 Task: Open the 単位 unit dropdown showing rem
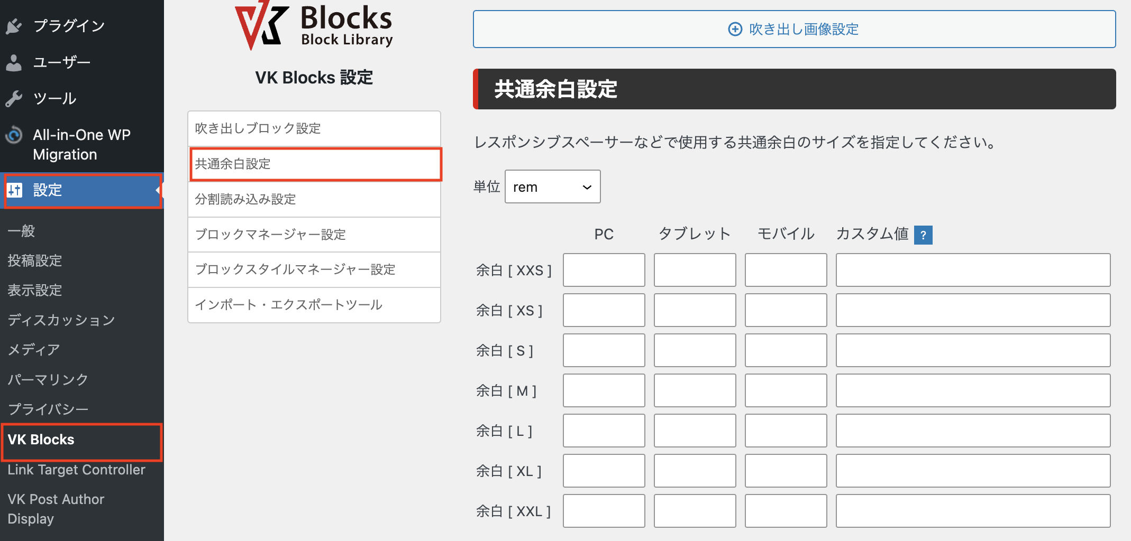[x=552, y=186]
